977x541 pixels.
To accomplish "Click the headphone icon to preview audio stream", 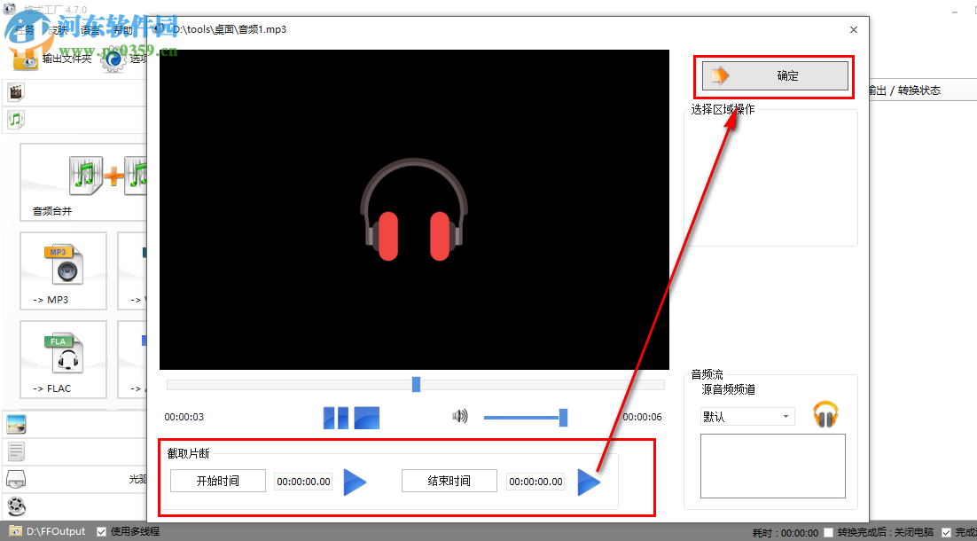I will [825, 413].
